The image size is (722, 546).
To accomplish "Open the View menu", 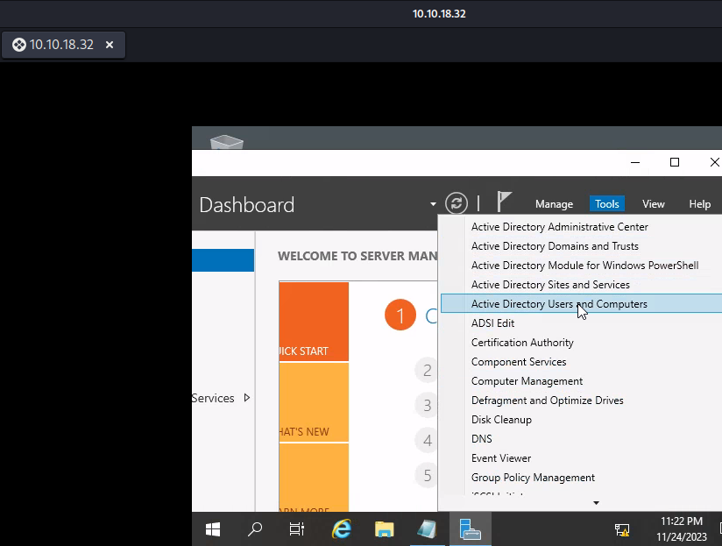I will 654,204.
